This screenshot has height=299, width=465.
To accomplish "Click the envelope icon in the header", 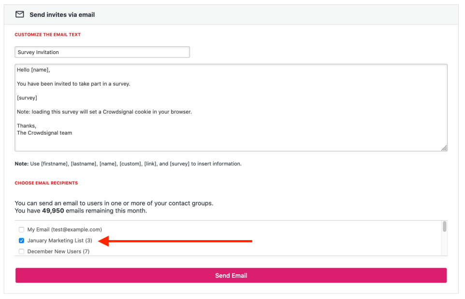I will [x=20, y=14].
